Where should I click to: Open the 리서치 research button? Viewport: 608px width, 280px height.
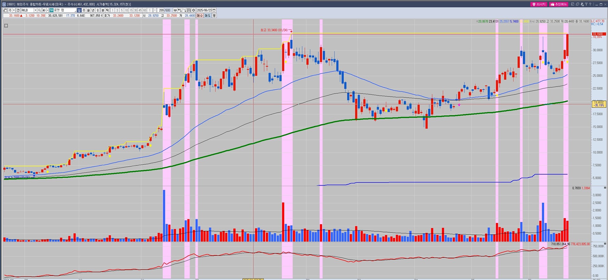[539, 4]
